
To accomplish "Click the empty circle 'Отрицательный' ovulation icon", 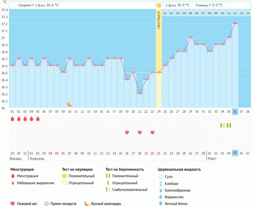I will [64, 183].
